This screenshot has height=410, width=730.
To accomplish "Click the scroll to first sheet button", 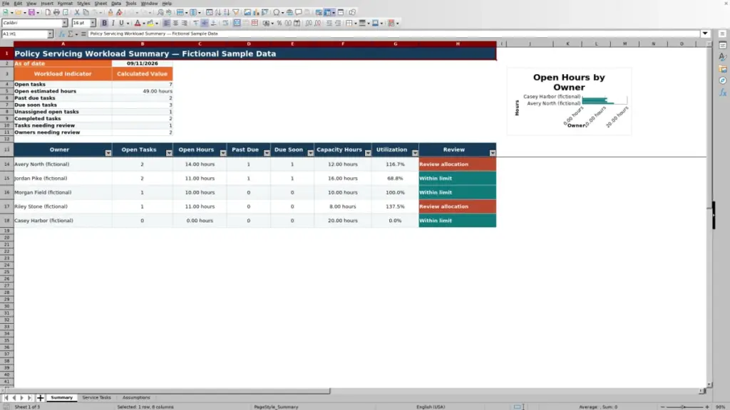I will click(6, 398).
